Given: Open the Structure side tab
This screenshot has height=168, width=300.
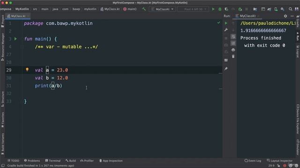Looking at the screenshot, I should coord(2,99).
